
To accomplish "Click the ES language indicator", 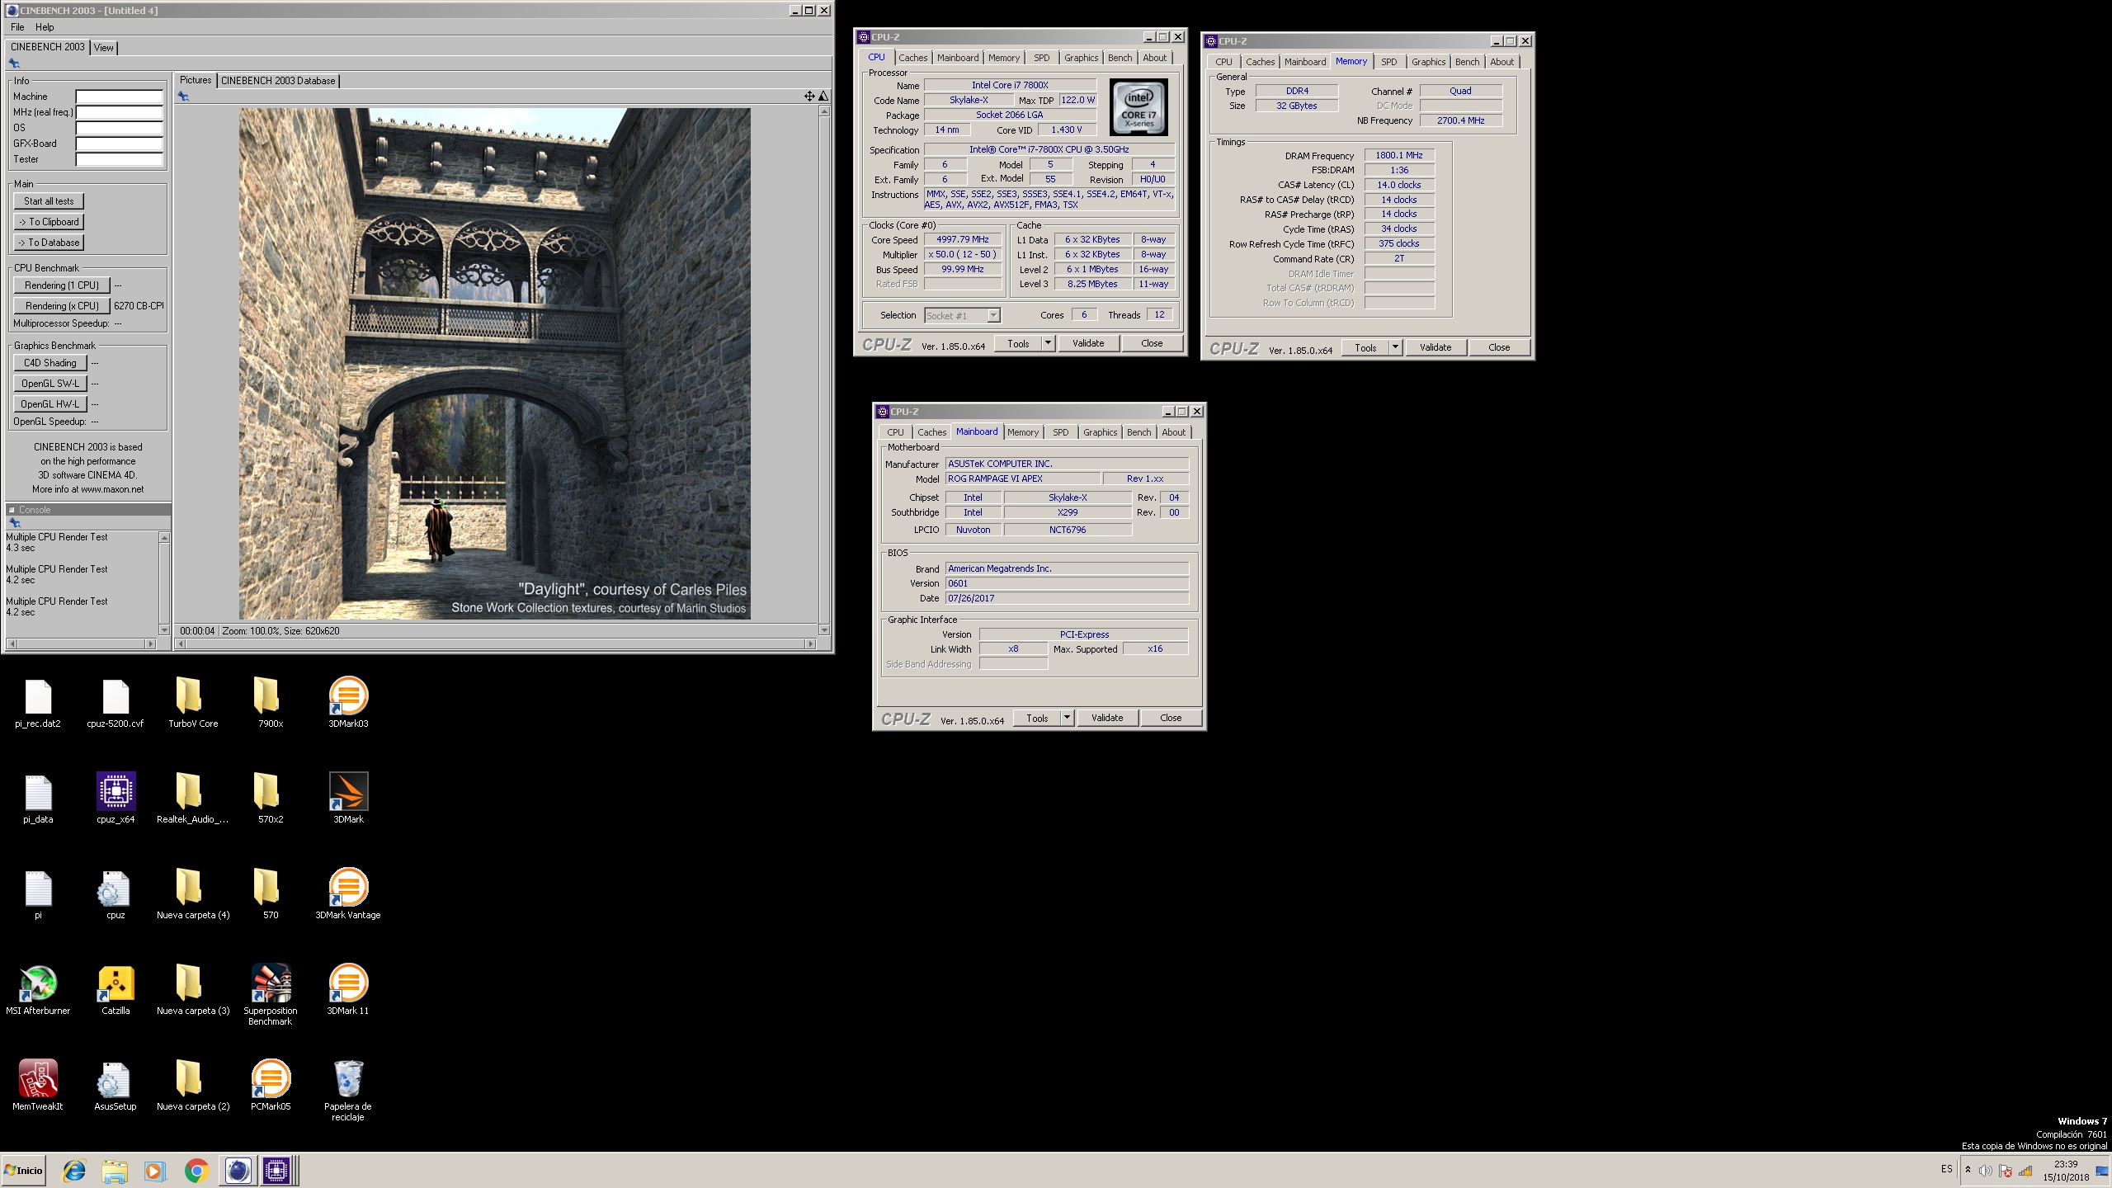I will pyautogui.click(x=1947, y=1169).
